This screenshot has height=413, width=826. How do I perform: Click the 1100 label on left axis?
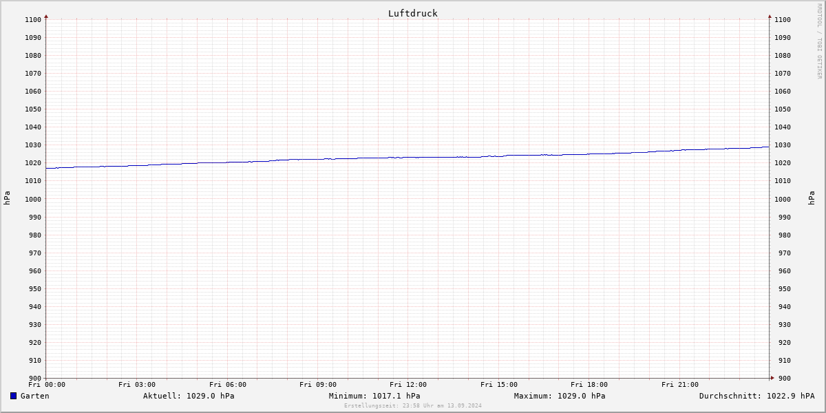[32, 19]
